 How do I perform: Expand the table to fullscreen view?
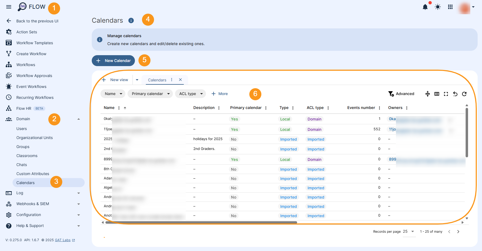tap(446, 94)
